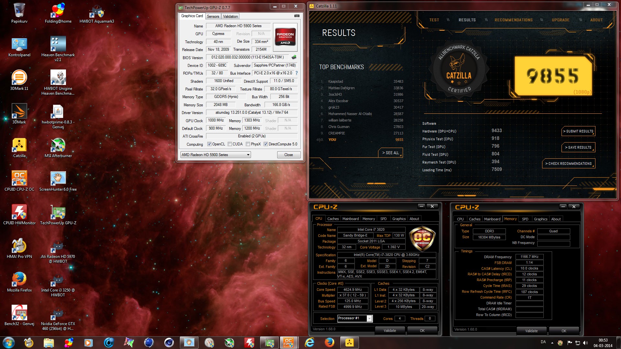Viewport: 621px width, 349px height.
Task: Launch the Catzilla desktop shortcut
Action: click(x=19, y=148)
